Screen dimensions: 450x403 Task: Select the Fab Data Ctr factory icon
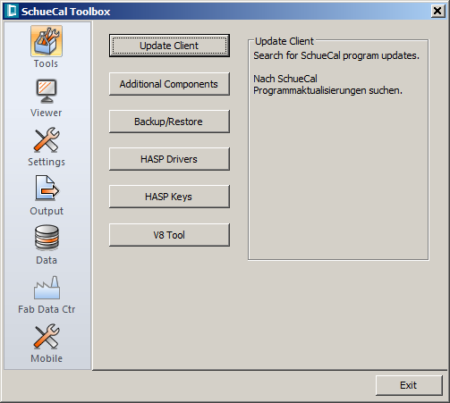47,288
